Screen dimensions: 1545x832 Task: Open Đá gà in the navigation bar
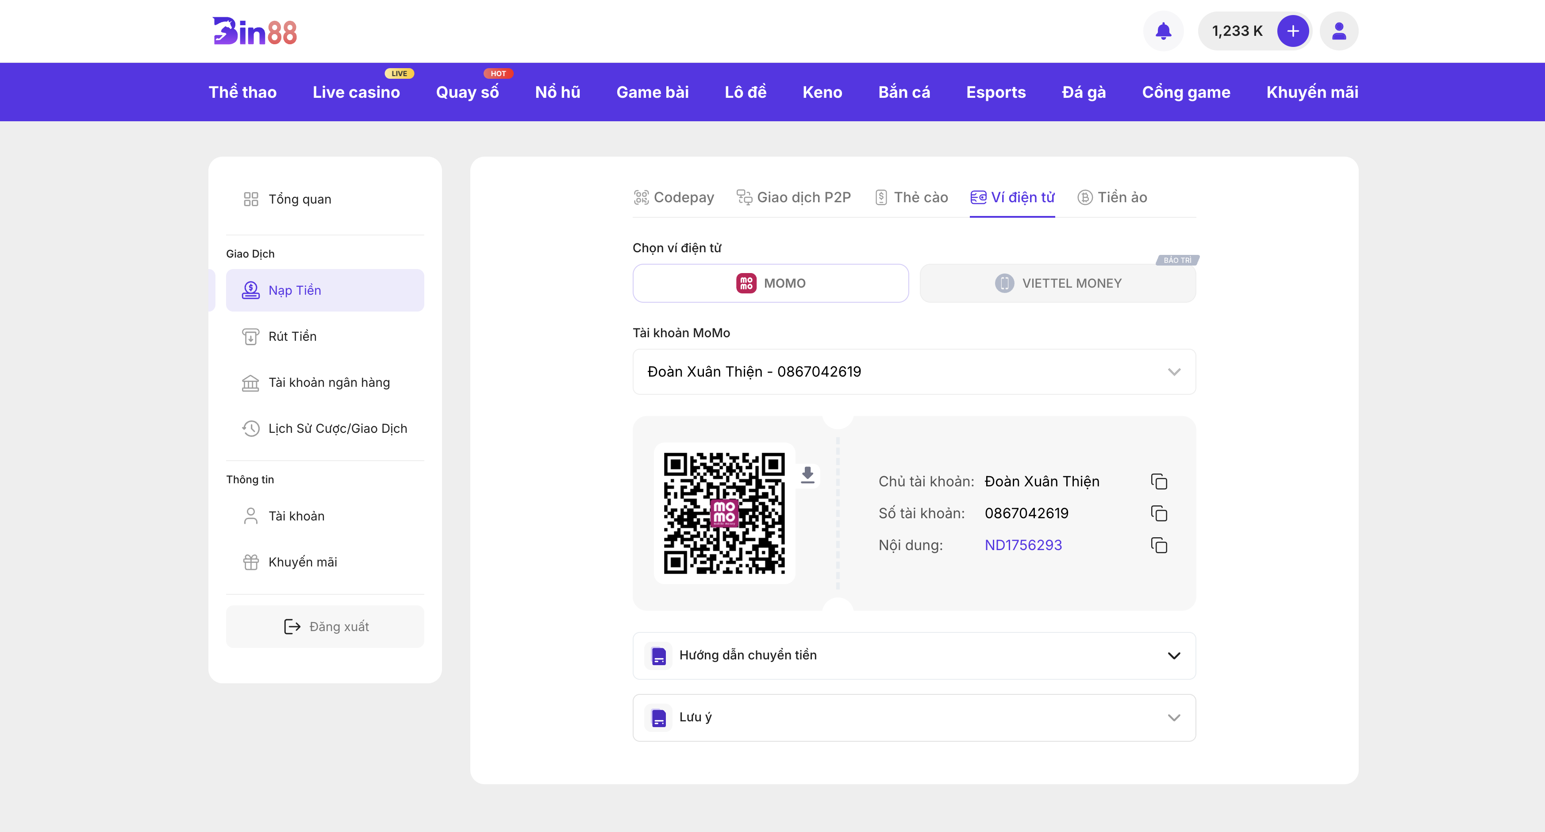point(1084,92)
